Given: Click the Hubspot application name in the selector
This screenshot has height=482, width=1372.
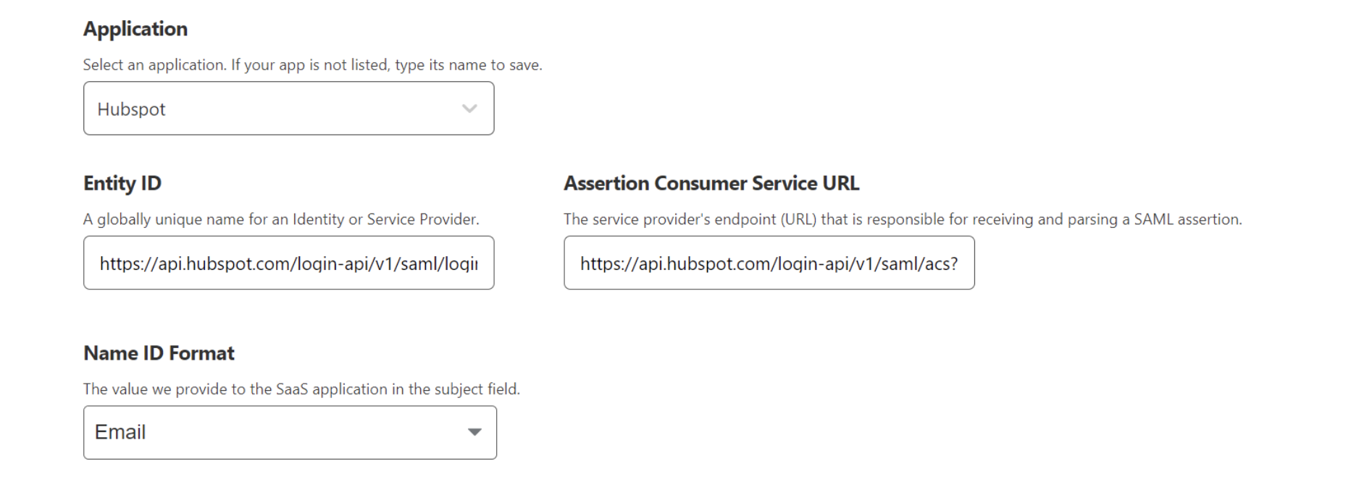Looking at the screenshot, I should click(131, 109).
